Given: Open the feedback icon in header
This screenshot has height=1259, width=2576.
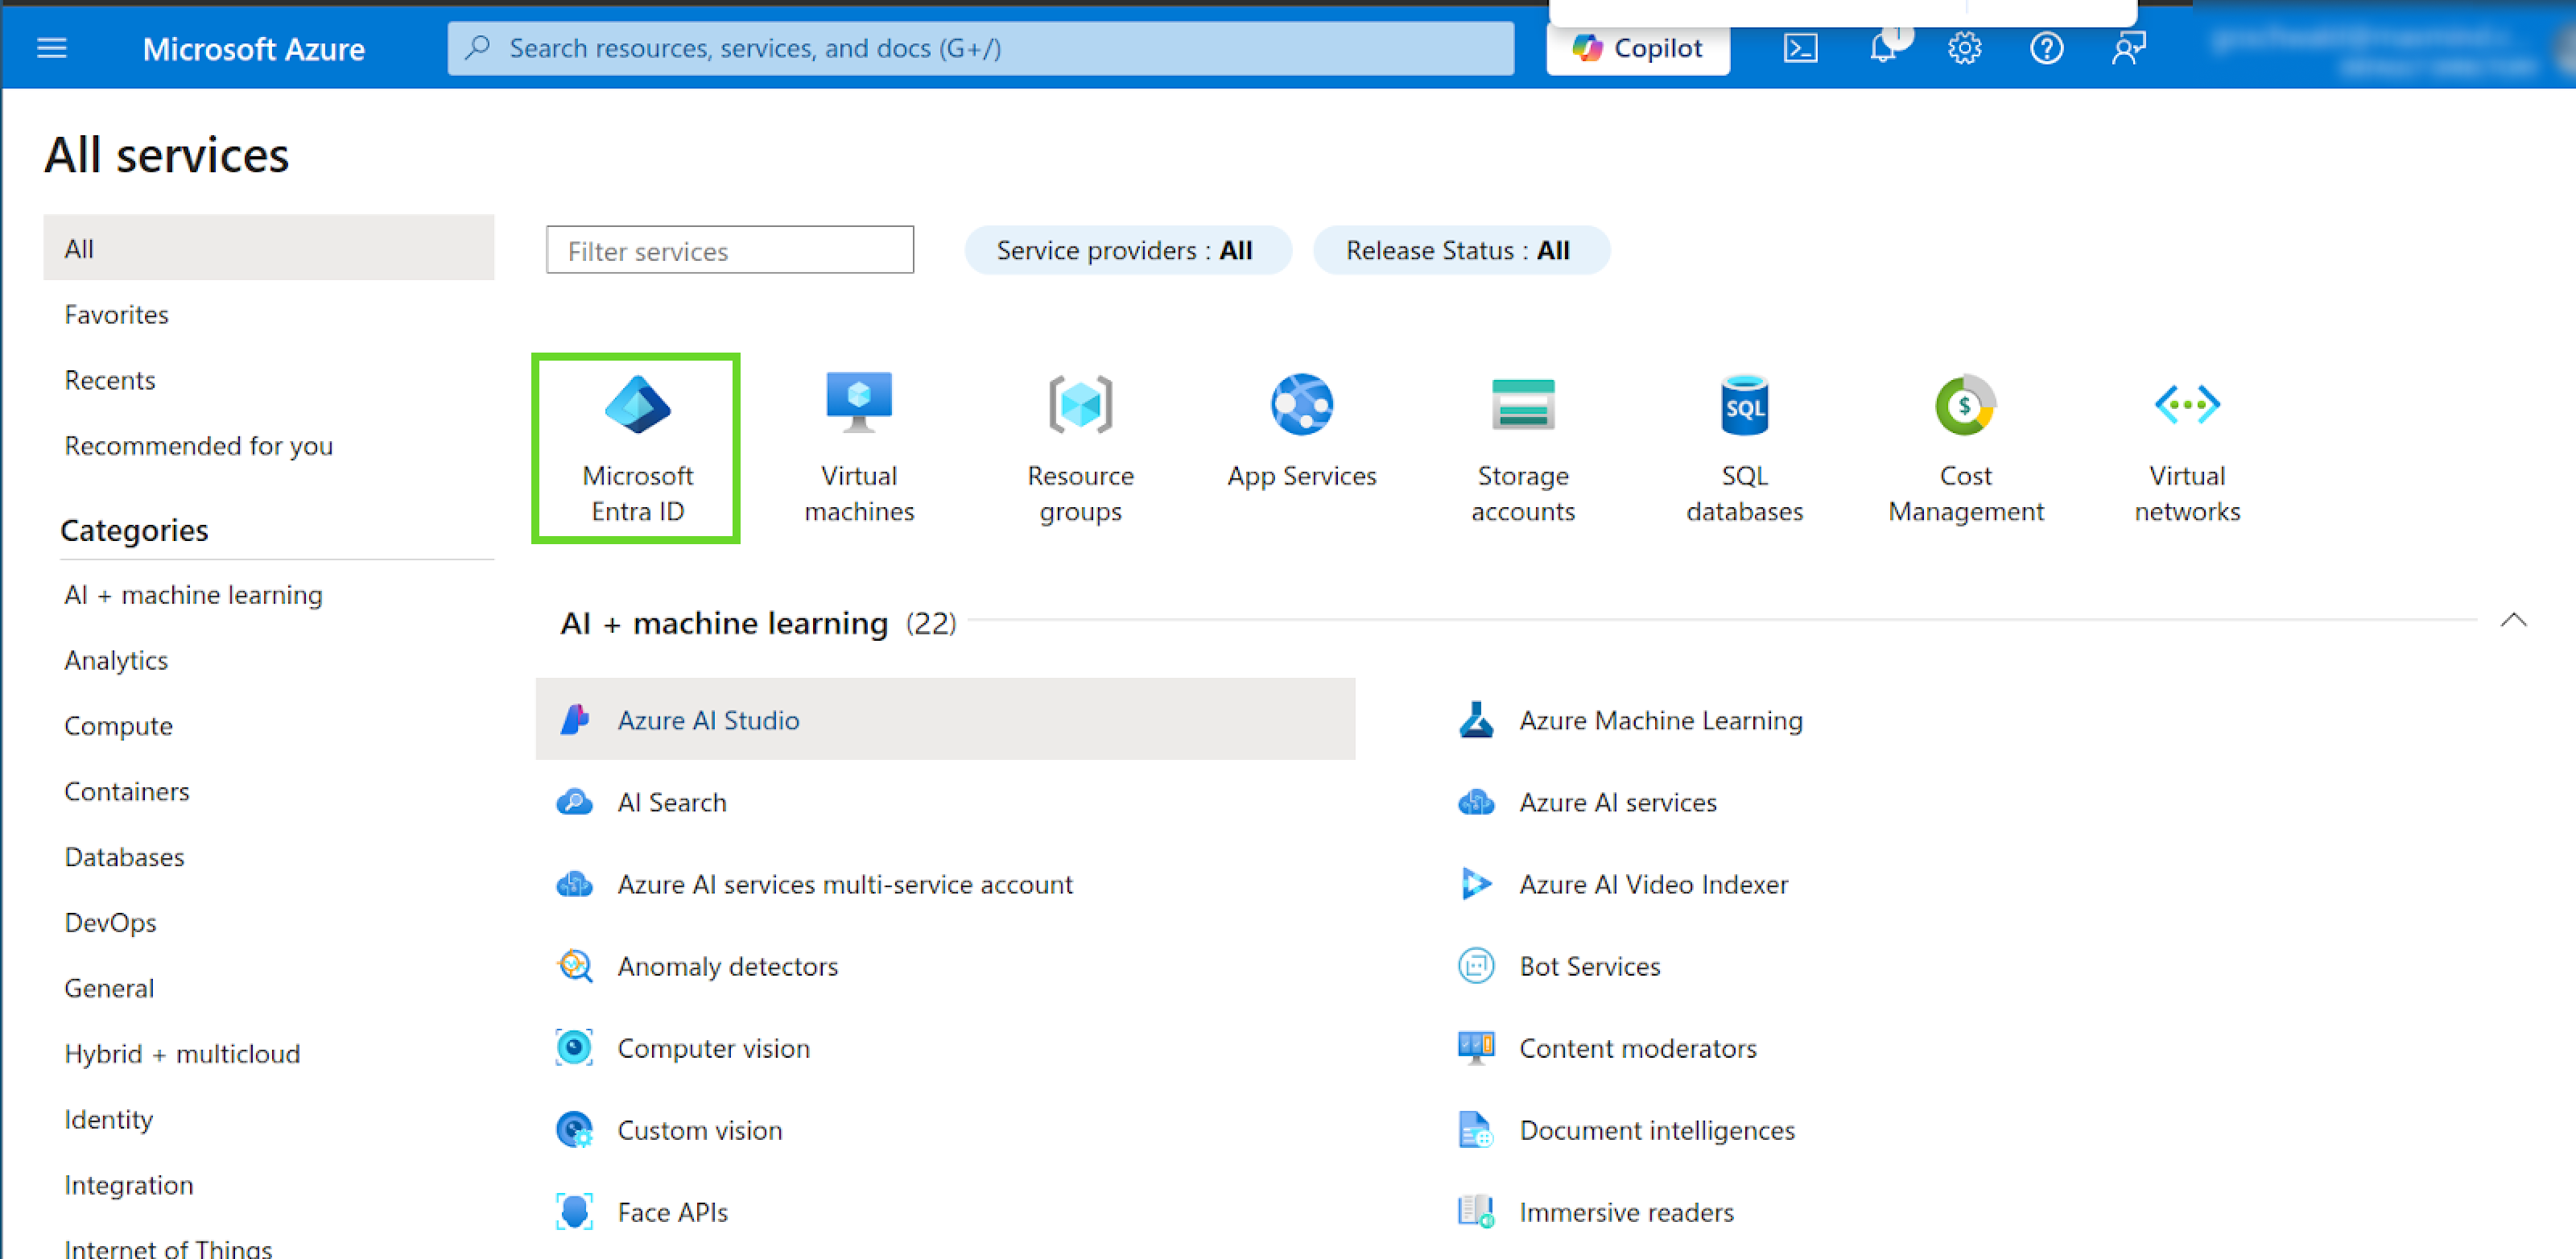Looking at the screenshot, I should point(2128,48).
